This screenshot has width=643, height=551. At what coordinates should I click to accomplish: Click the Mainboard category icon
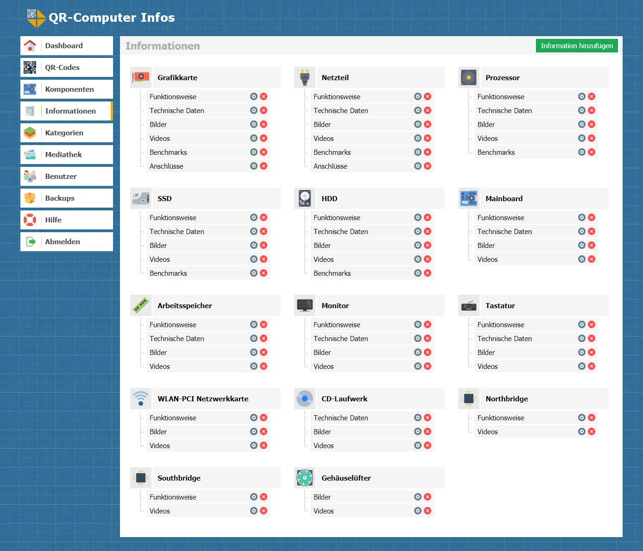tap(469, 198)
